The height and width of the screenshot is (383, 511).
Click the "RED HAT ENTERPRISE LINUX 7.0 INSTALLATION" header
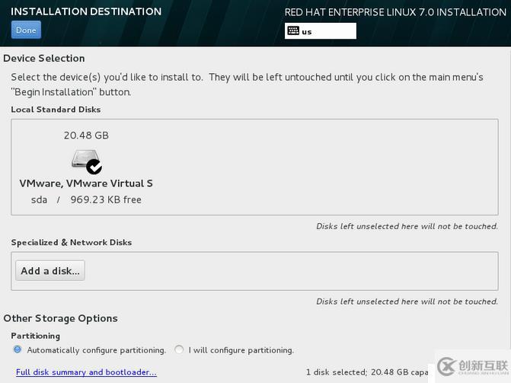pos(395,12)
